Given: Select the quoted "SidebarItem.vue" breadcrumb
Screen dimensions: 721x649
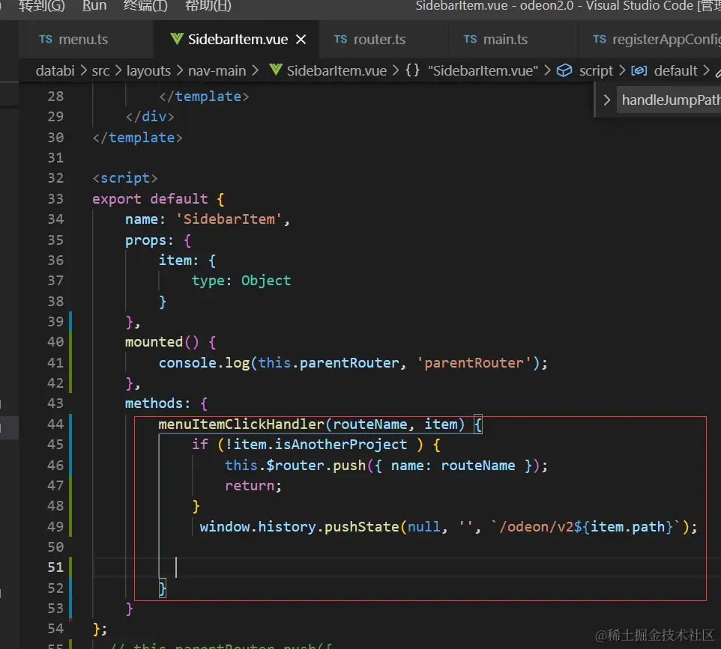Looking at the screenshot, I should point(483,70).
